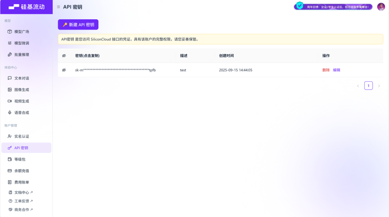Screen dimensions: 389x217
Task: Go to 文本对话 experience page
Action: [x=22, y=78]
